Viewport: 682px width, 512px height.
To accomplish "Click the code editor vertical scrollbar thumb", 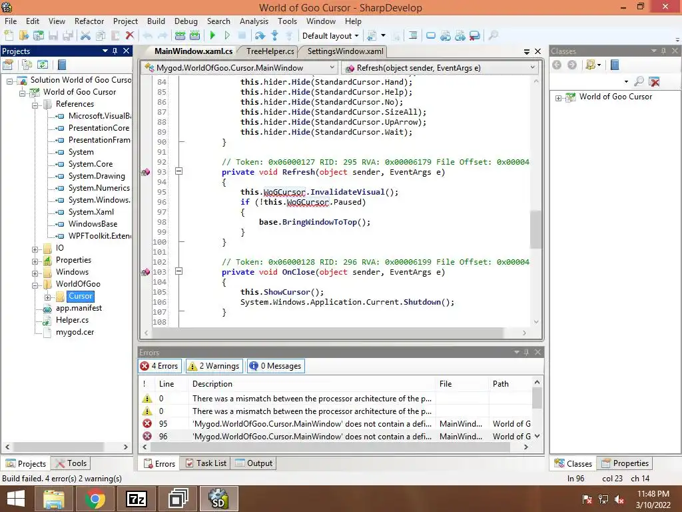I will tap(536, 229).
